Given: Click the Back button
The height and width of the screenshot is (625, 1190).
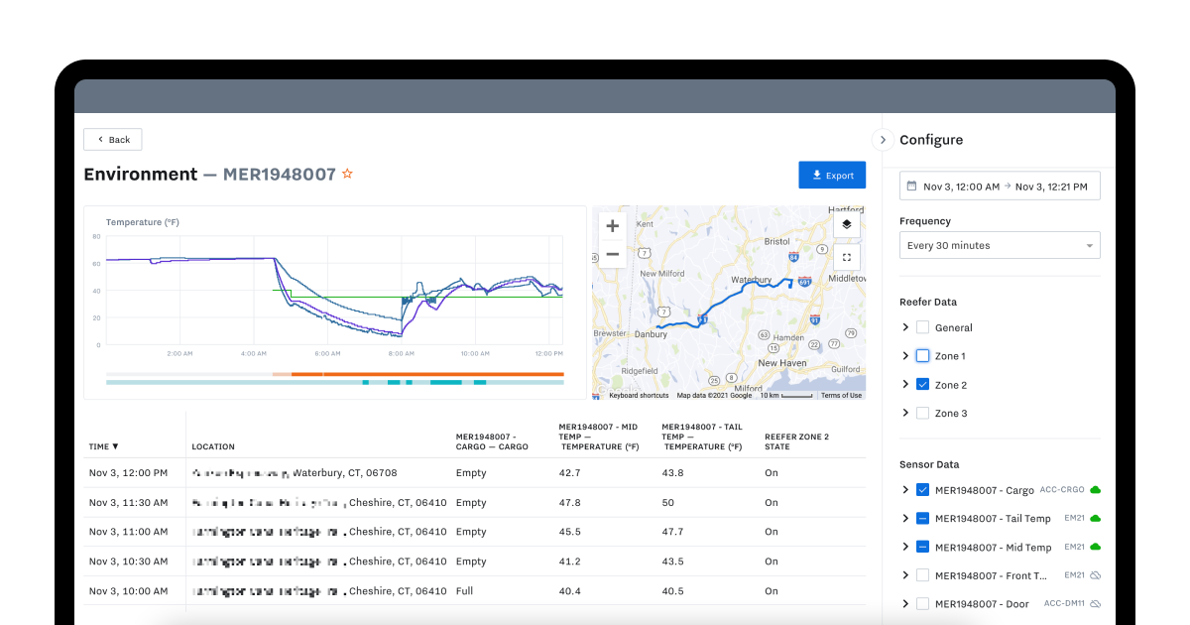Looking at the screenshot, I should (113, 140).
